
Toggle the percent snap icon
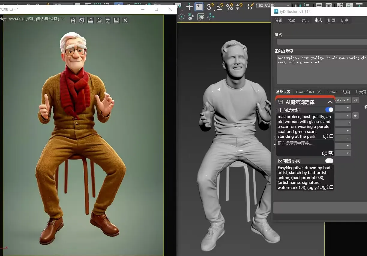click(230, 7)
